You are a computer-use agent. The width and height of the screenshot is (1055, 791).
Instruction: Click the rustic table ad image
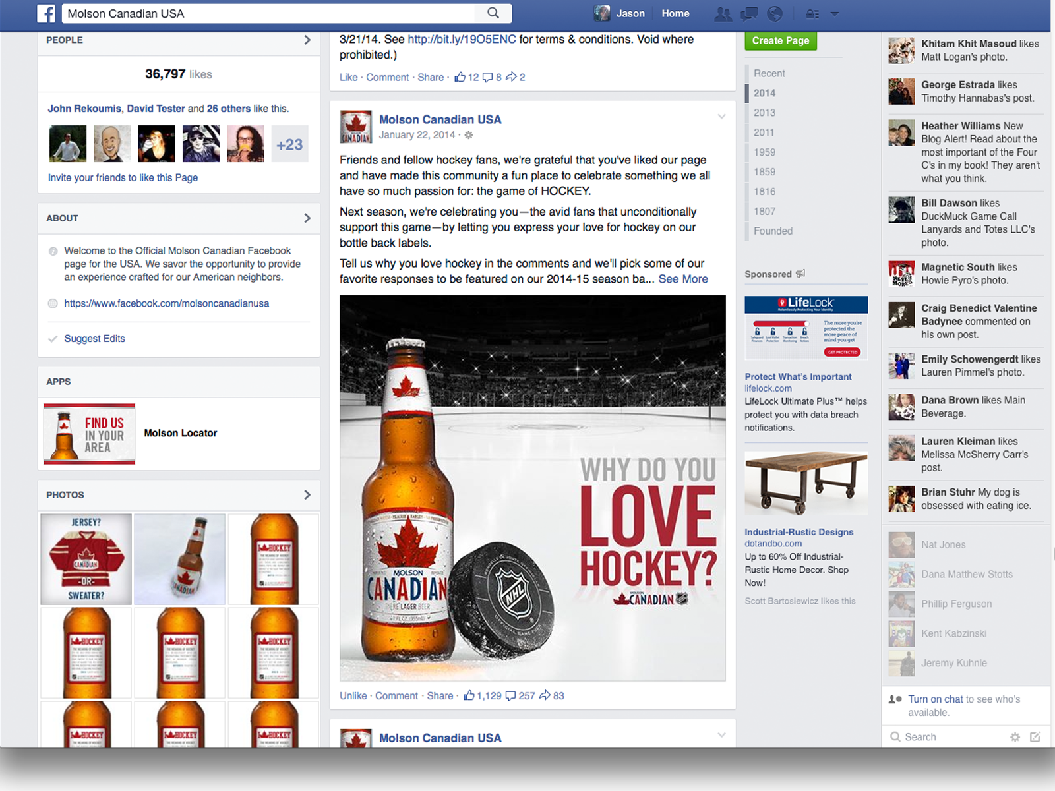(806, 483)
